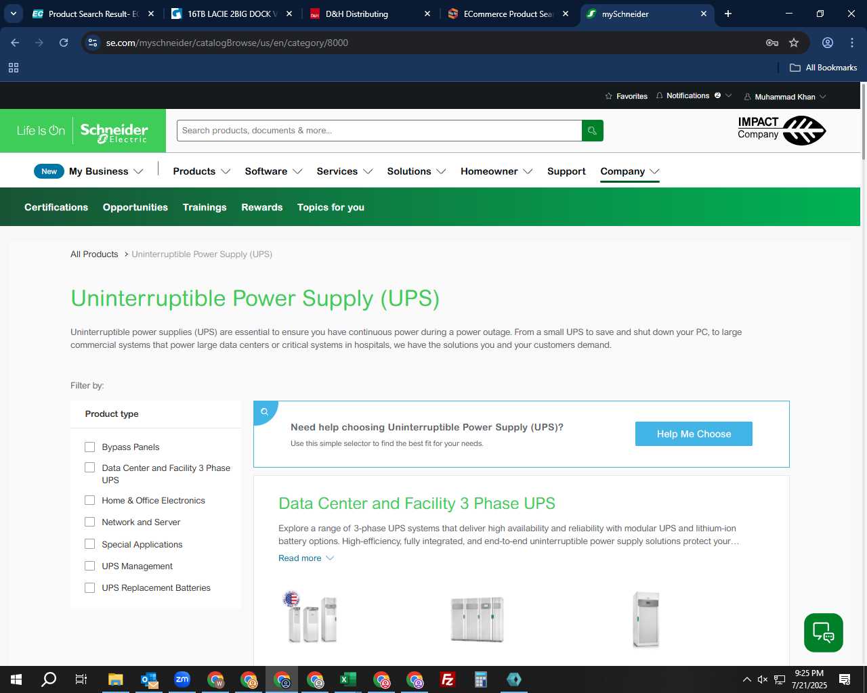Click the browser address bar URL
Viewport: 867px width, 693px height.
[x=227, y=43]
